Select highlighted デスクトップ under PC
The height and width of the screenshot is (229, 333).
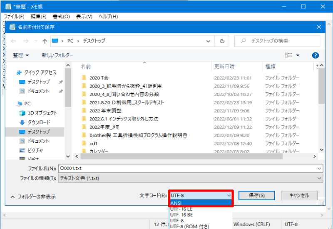coord(35,132)
